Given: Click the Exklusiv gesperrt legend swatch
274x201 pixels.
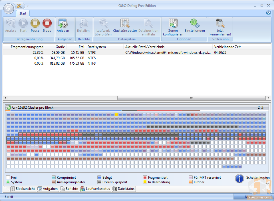Looking at the screenshot, I should (99, 182).
